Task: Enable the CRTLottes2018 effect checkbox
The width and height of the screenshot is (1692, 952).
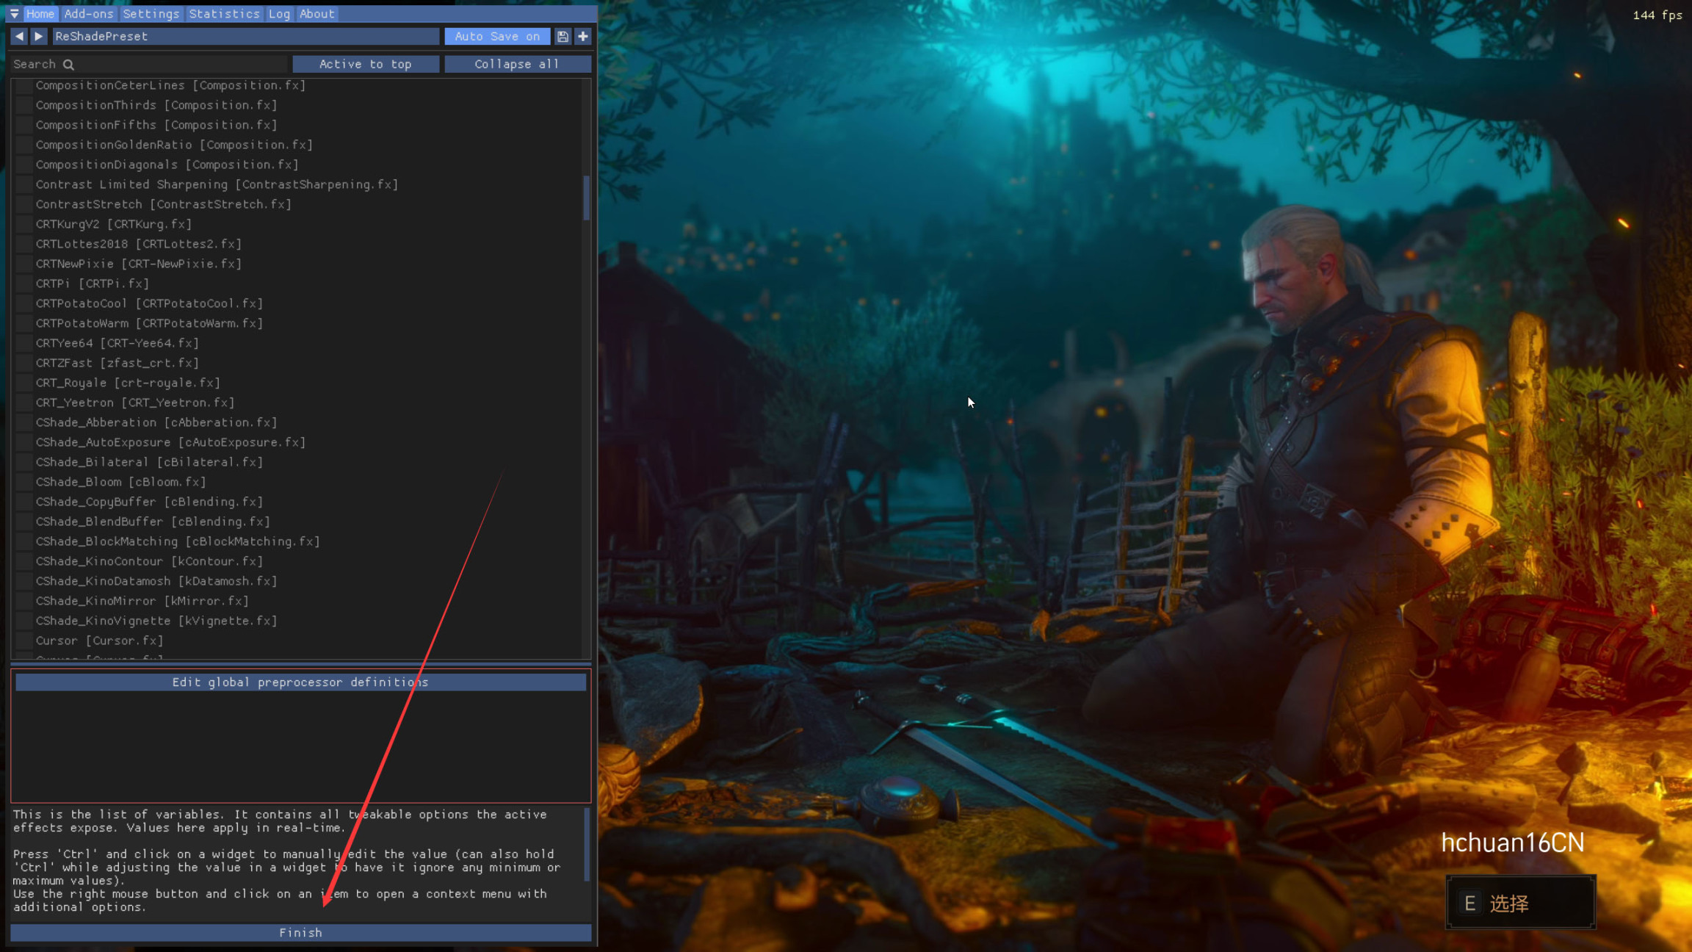Action: pos(24,244)
